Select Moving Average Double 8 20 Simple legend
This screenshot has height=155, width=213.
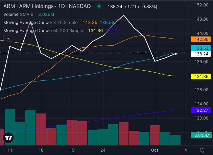[x=41, y=23]
